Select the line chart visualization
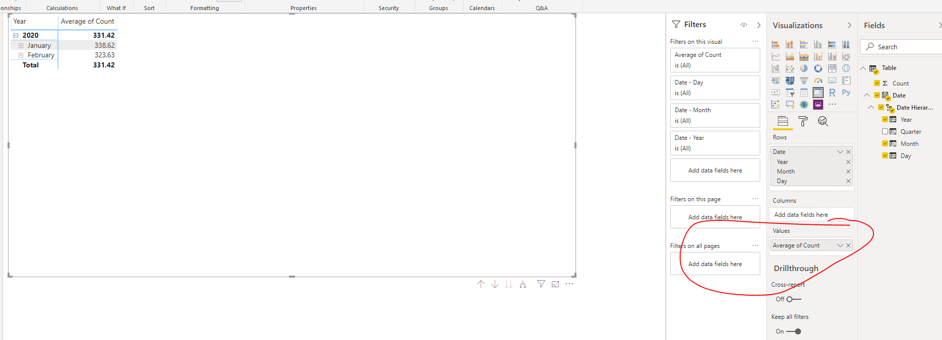 (x=776, y=56)
